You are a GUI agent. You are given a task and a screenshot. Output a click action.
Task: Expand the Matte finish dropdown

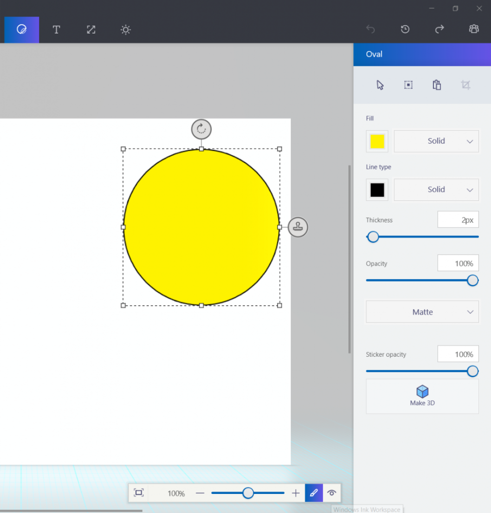[x=422, y=312]
